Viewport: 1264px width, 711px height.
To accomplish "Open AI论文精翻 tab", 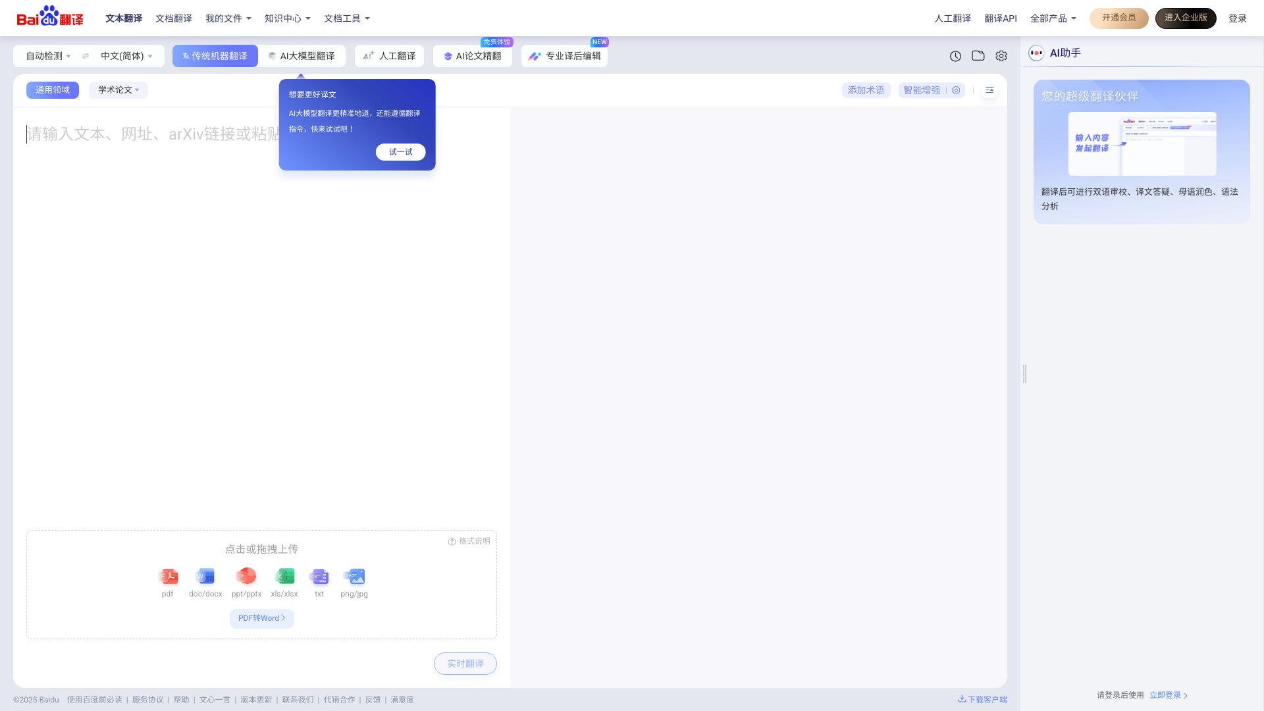I will coord(473,56).
